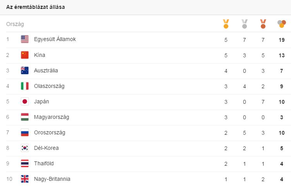Click the Az éremtáblázat állása heading
The width and height of the screenshot is (291, 187).
click(x=36, y=7)
